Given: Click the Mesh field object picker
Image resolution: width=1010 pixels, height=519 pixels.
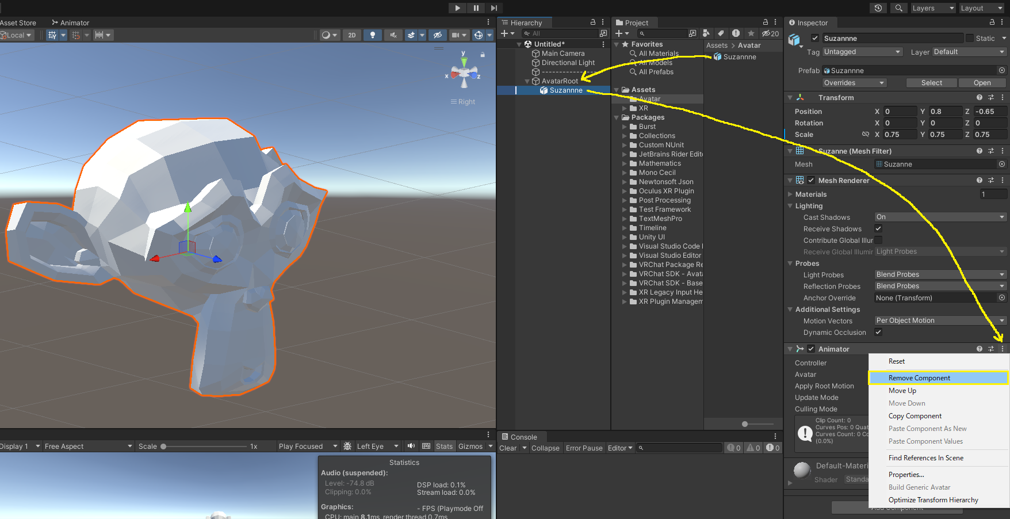Looking at the screenshot, I should click(x=1002, y=164).
